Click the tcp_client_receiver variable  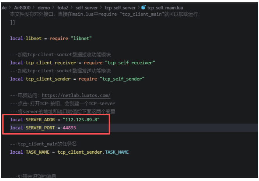(51, 63)
